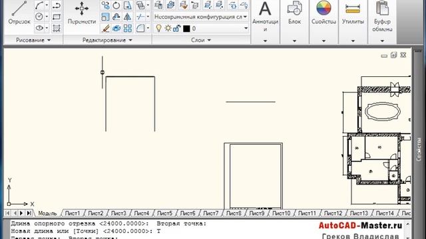This screenshot has width=426, height=239.
Task: Select the Offset tool
Action: click(x=116, y=17)
